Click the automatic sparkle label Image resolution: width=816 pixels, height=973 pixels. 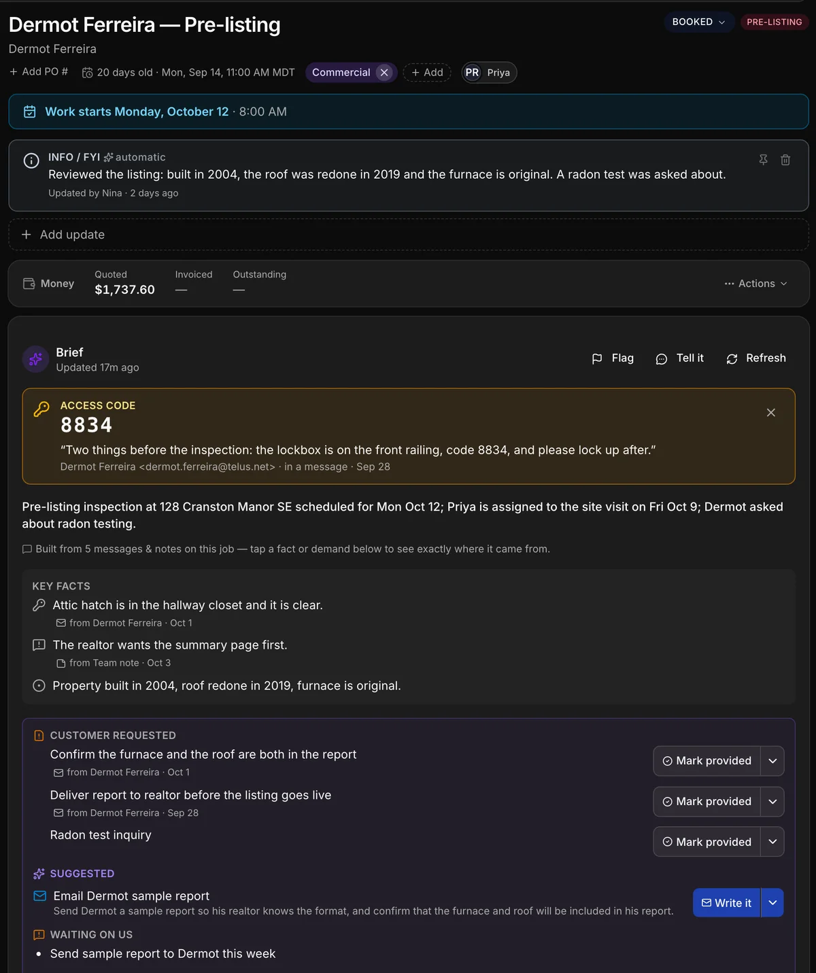(135, 157)
